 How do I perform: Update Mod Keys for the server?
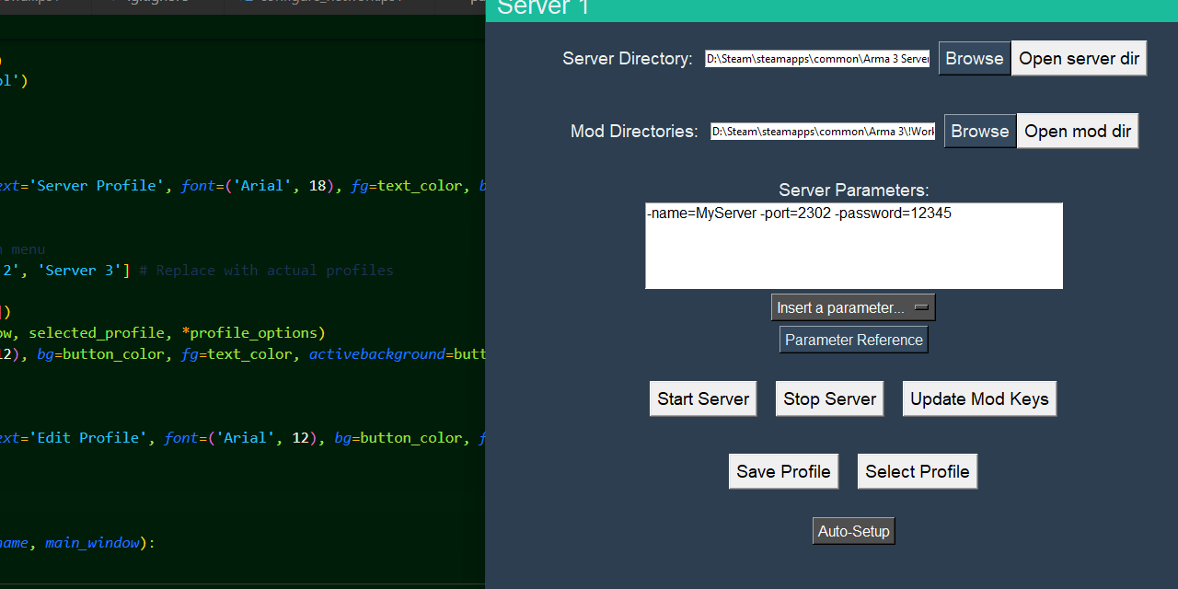979,398
